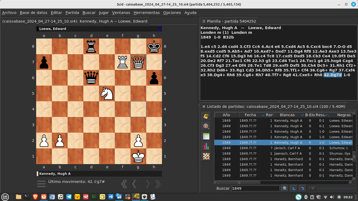
Task: Sort game list by Año column
Action: (x=226, y=115)
